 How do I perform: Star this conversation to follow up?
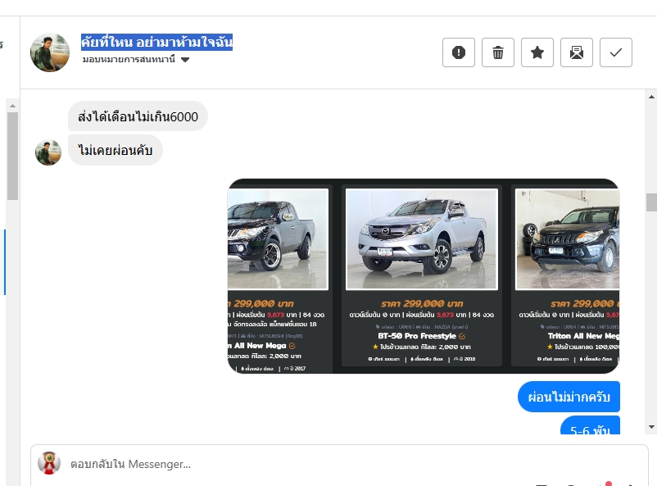(x=537, y=52)
